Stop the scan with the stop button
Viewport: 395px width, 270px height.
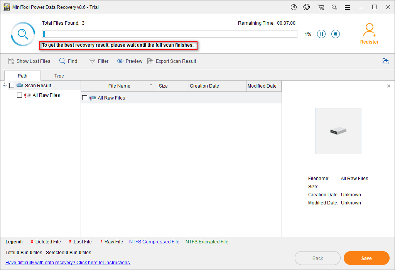336,34
